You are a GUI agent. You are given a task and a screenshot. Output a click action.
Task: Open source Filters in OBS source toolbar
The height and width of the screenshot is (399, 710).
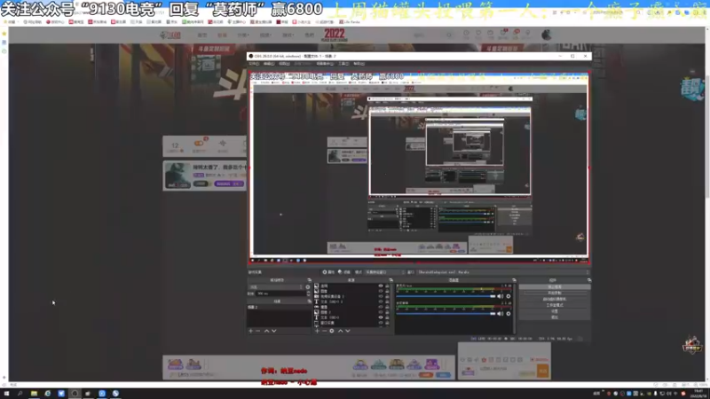click(344, 272)
